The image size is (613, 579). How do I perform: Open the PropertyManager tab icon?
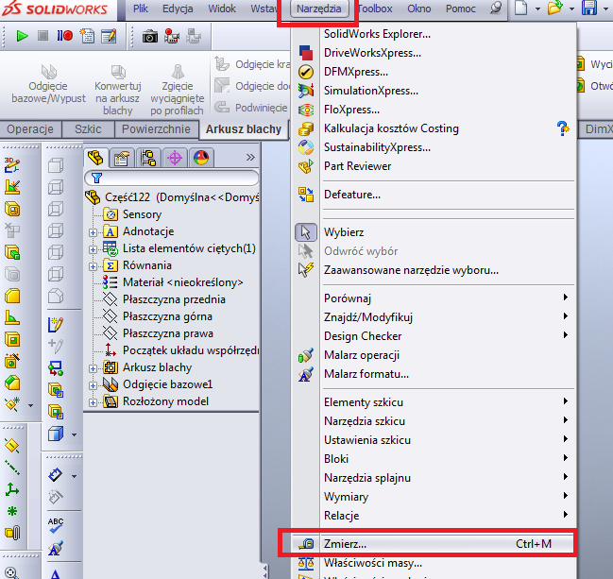pyautogui.click(x=122, y=158)
